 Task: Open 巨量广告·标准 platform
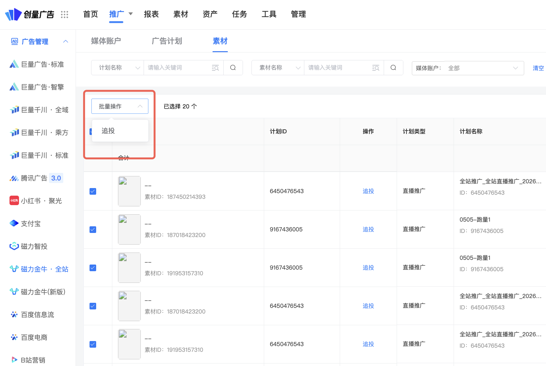pyautogui.click(x=37, y=64)
